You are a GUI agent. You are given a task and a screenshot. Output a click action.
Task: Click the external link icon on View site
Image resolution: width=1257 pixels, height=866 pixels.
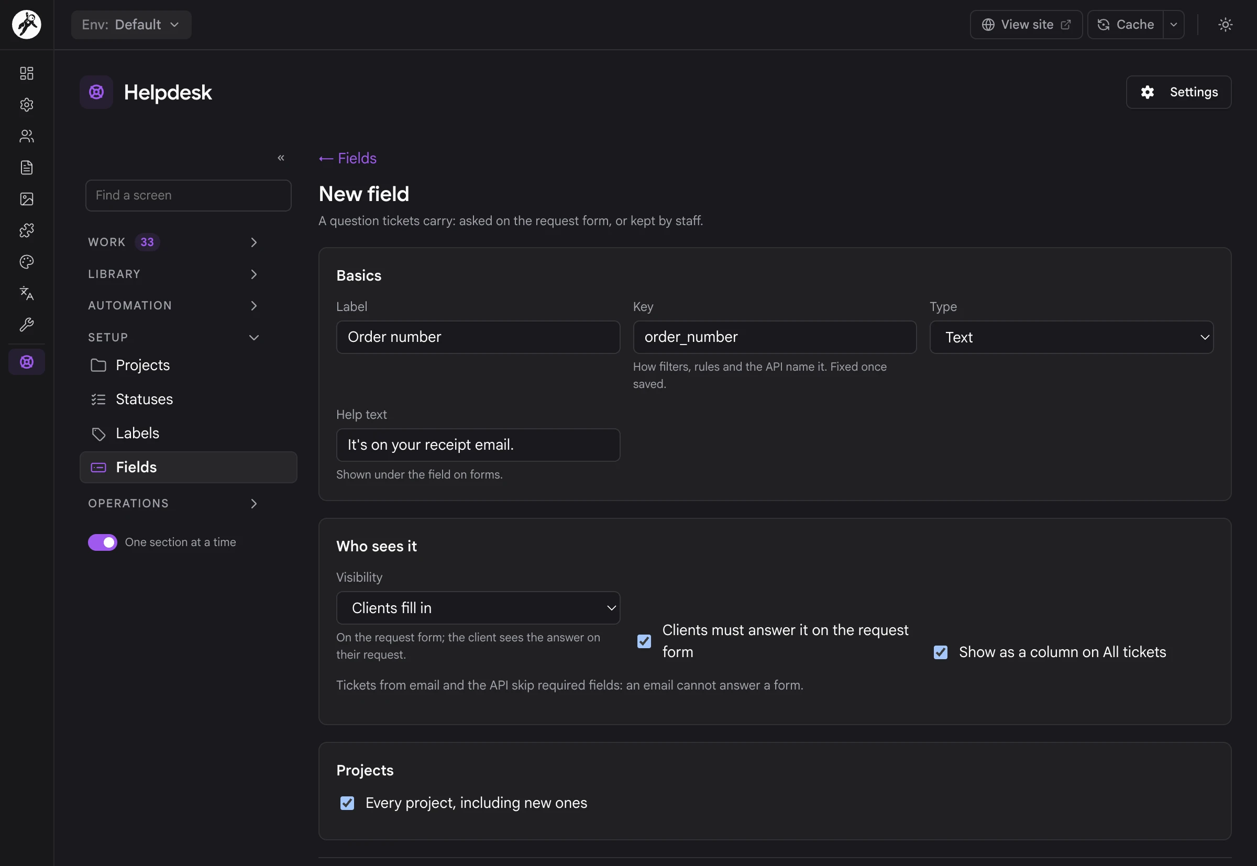[x=1066, y=25]
